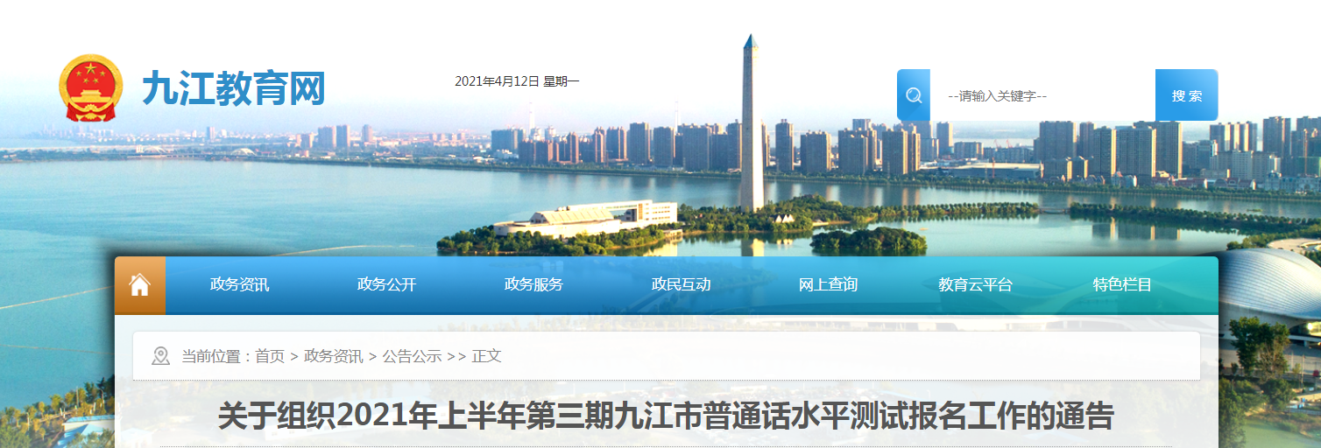Viewport: 1321px width, 448px height.
Task: Follow the 首页 breadcrumb link
Action: pos(270,356)
